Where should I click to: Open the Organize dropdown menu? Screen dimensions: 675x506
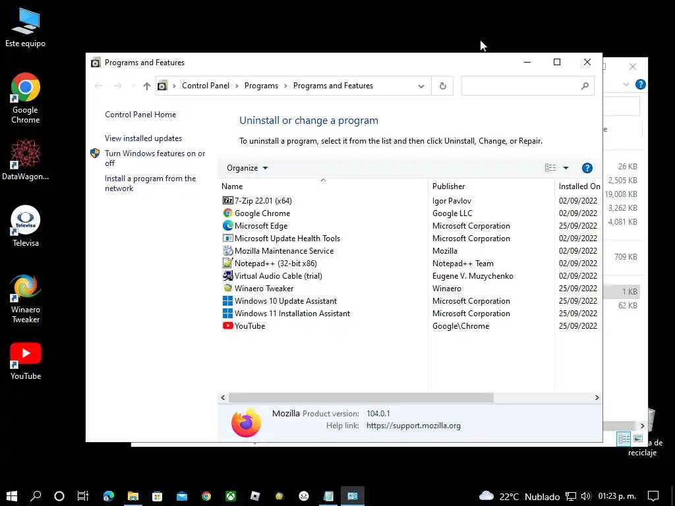click(247, 168)
